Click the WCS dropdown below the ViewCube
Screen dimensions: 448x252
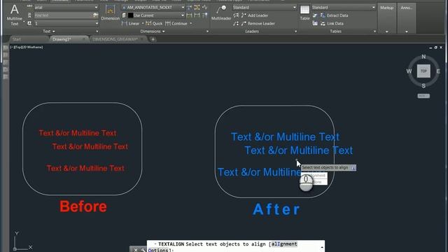coord(423,96)
